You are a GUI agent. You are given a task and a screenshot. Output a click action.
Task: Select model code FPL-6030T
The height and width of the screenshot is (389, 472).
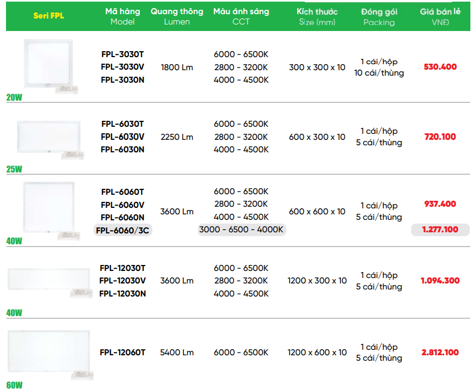pos(122,124)
